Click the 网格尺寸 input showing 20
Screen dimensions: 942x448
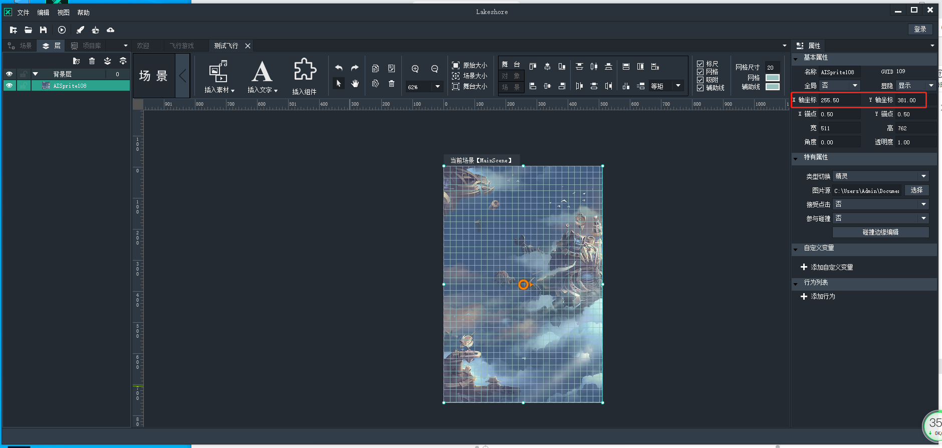coord(772,67)
